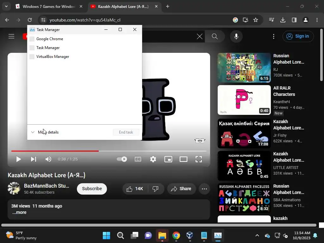Open the clock and date panel
The image size is (324, 243).
click(x=301, y=235)
